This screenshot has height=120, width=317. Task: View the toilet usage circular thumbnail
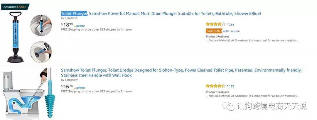click(x=41, y=52)
